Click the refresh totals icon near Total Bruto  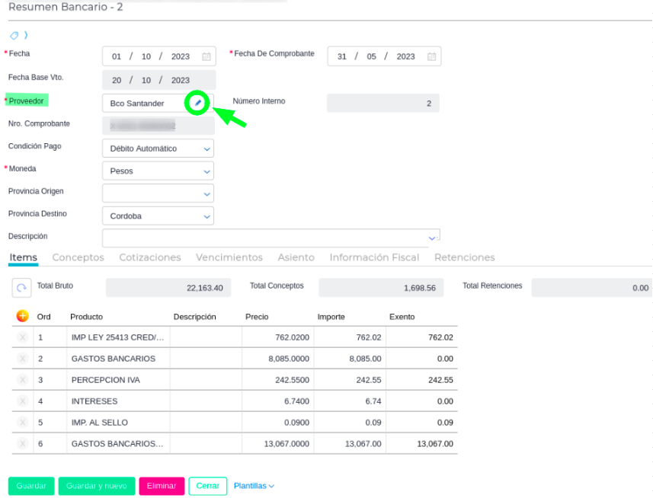point(21,288)
